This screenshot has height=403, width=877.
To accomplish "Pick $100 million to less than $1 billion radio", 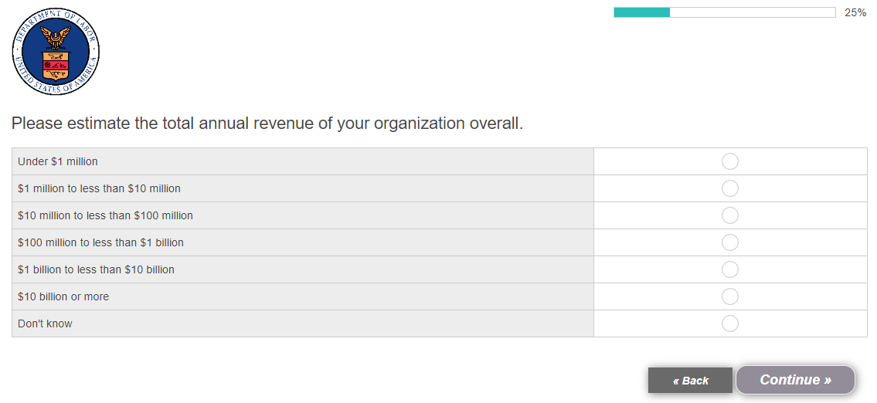I will coord(729,242).
